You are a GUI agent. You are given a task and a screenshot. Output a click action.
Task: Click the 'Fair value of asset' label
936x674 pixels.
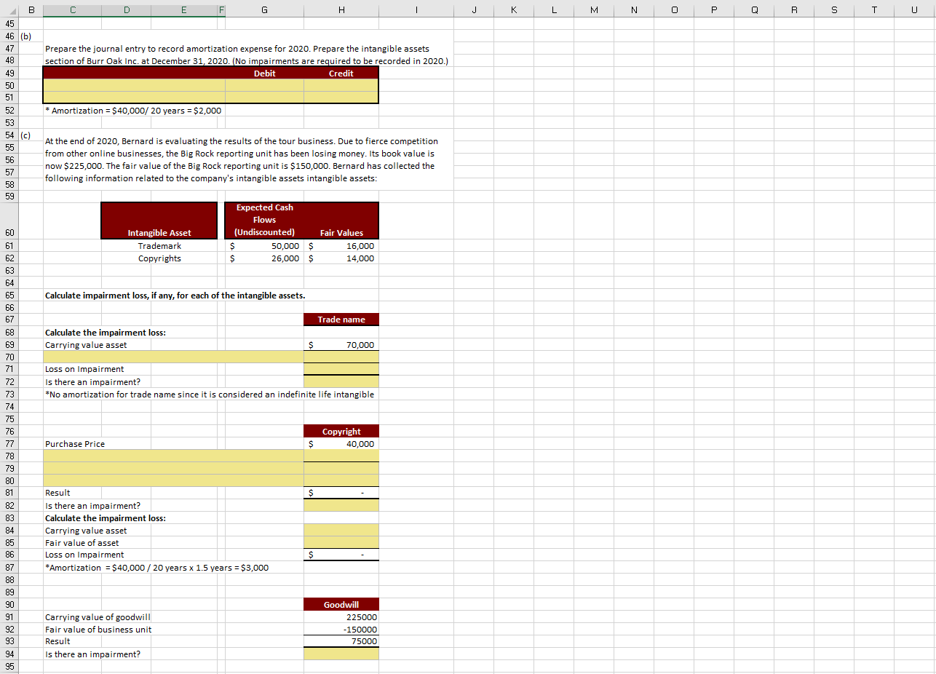(x=82, y=543)
